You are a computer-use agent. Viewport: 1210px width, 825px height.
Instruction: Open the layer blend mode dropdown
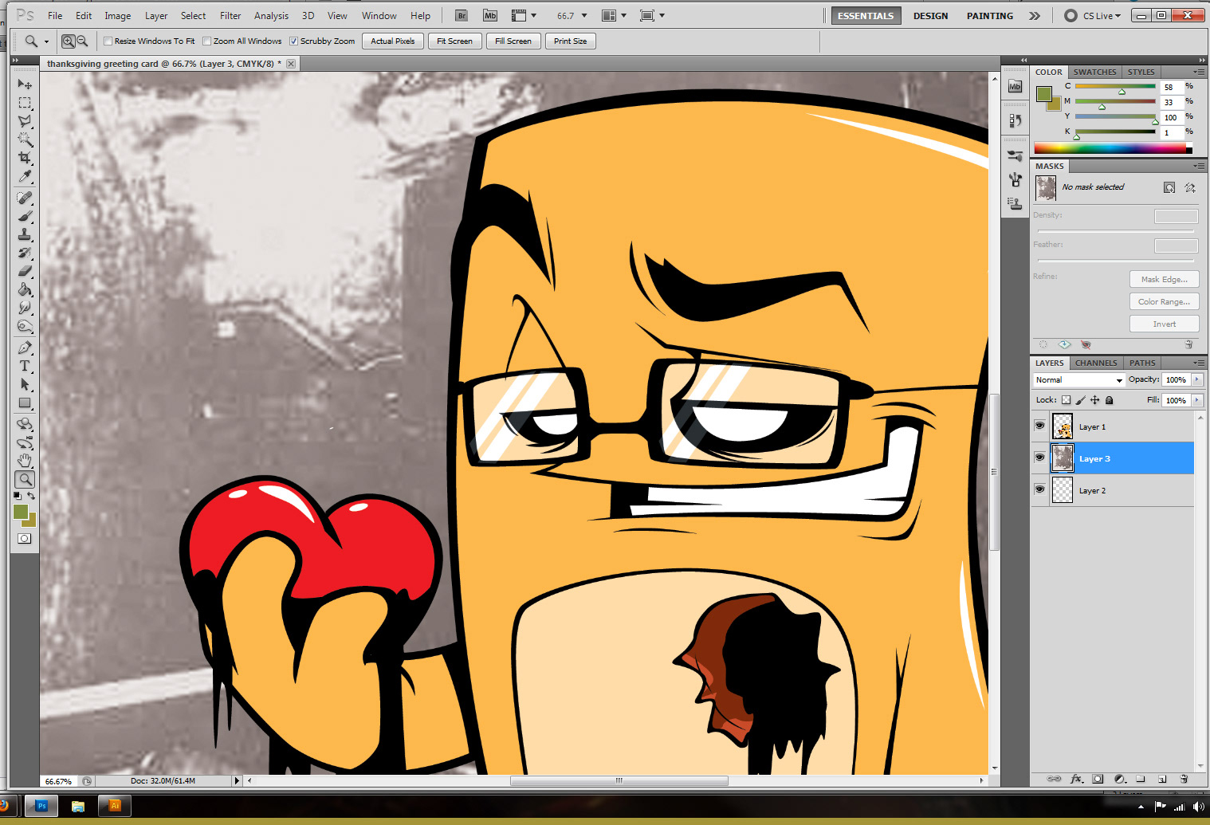pyautogui.click(x=1078, y=380)
